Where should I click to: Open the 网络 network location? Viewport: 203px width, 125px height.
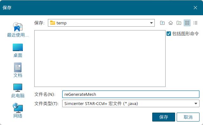click(x=18, y=110)
